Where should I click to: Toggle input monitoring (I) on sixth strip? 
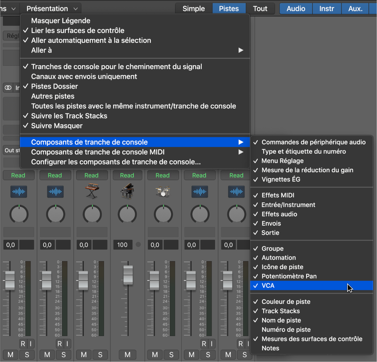212,344
